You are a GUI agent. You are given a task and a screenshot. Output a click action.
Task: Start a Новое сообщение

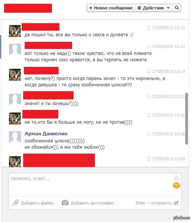click(111, 8)
